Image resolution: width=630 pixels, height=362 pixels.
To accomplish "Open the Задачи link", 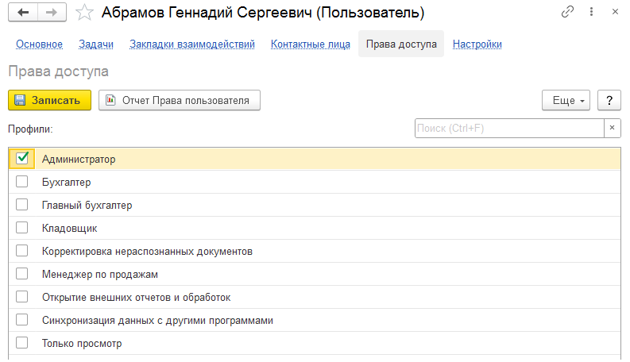I will [96, 44].
